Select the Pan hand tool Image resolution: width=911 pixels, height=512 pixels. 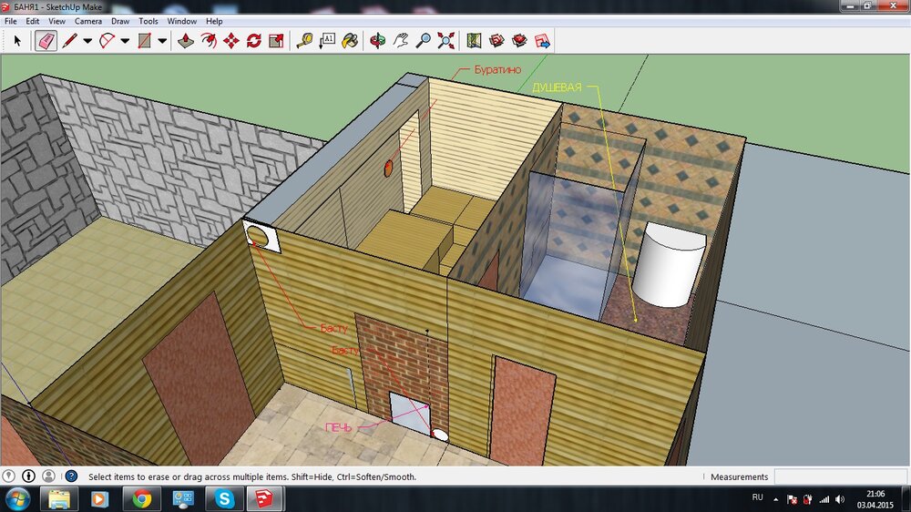click(400, 40)
